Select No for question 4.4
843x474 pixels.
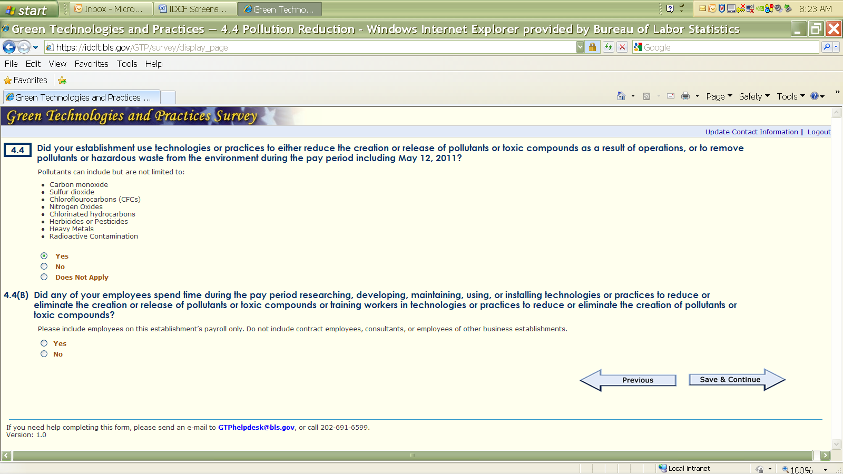44,266
